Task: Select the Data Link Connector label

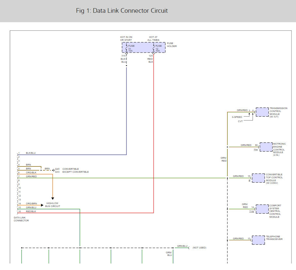Action: click(21, 219)
